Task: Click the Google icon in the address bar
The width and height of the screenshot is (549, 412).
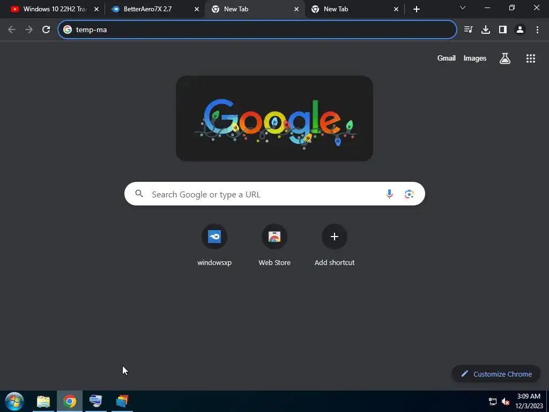Action: coord(68,30)
